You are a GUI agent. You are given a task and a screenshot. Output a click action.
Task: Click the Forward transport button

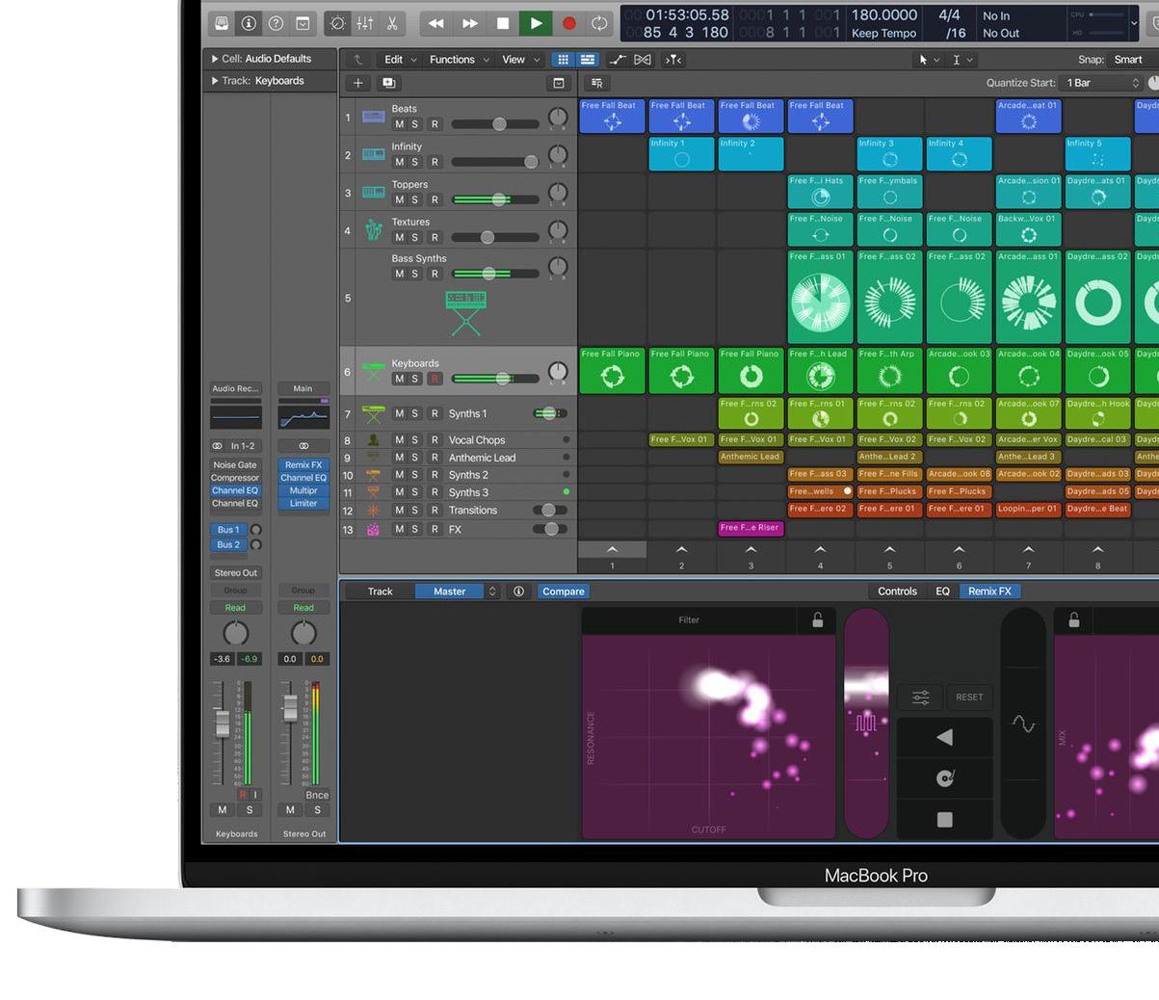point(470,23)
